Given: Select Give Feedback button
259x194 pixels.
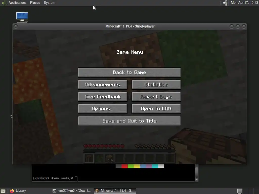Looking at the screenshot, I should (x=103, y=97).
